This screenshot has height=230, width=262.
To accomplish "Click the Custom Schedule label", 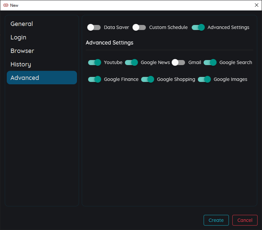I will click(x=168, y=27).
